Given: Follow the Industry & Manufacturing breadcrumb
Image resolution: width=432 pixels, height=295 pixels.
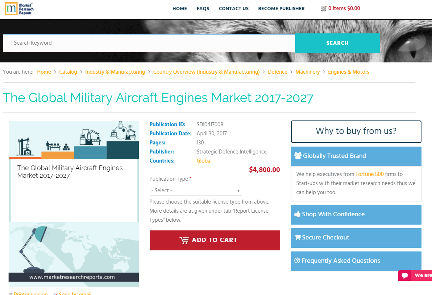Looking at the screenshot, I should click(x=115, y=72).
